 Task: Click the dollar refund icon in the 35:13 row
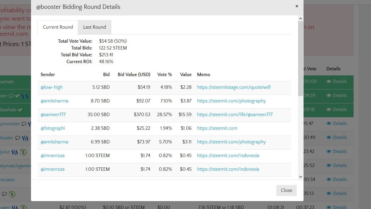click(x=12, y=194)
